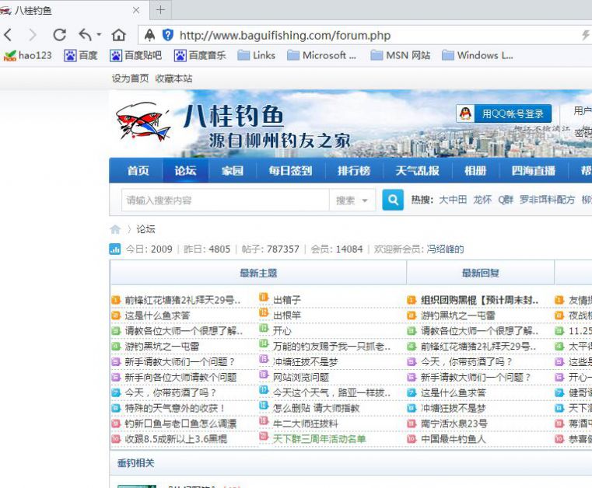Click the blue search magnifier button
Image resolution: width=592 pixels, height=488 pixels.
393,200
